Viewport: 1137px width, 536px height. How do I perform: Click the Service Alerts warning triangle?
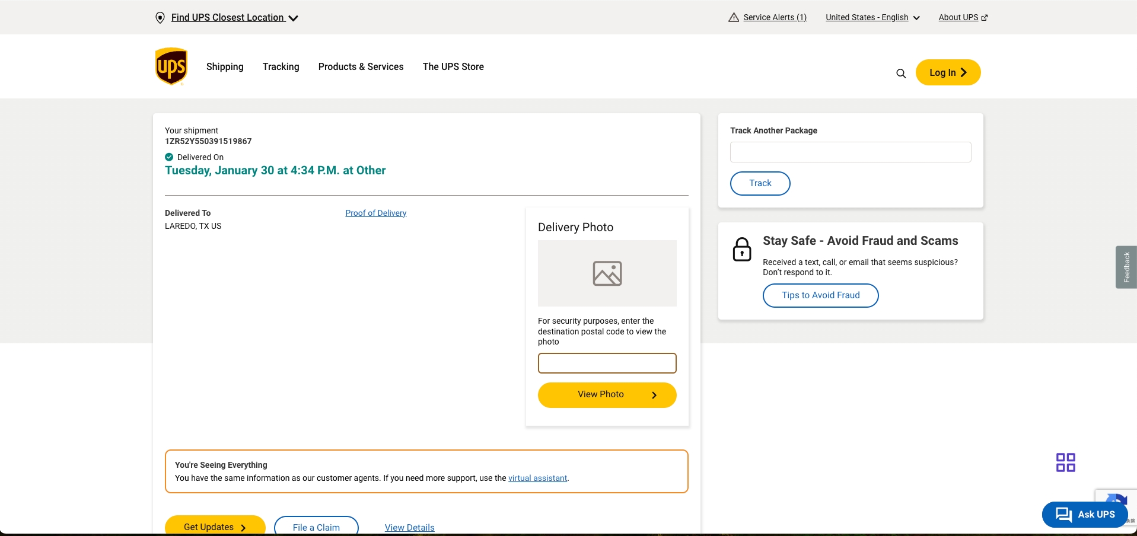click(x=734, y=18)
